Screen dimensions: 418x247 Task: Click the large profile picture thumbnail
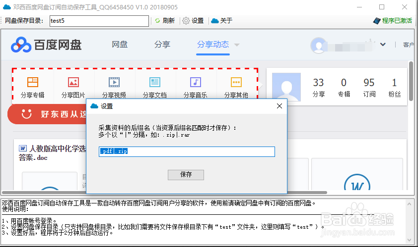coord(286,87)
